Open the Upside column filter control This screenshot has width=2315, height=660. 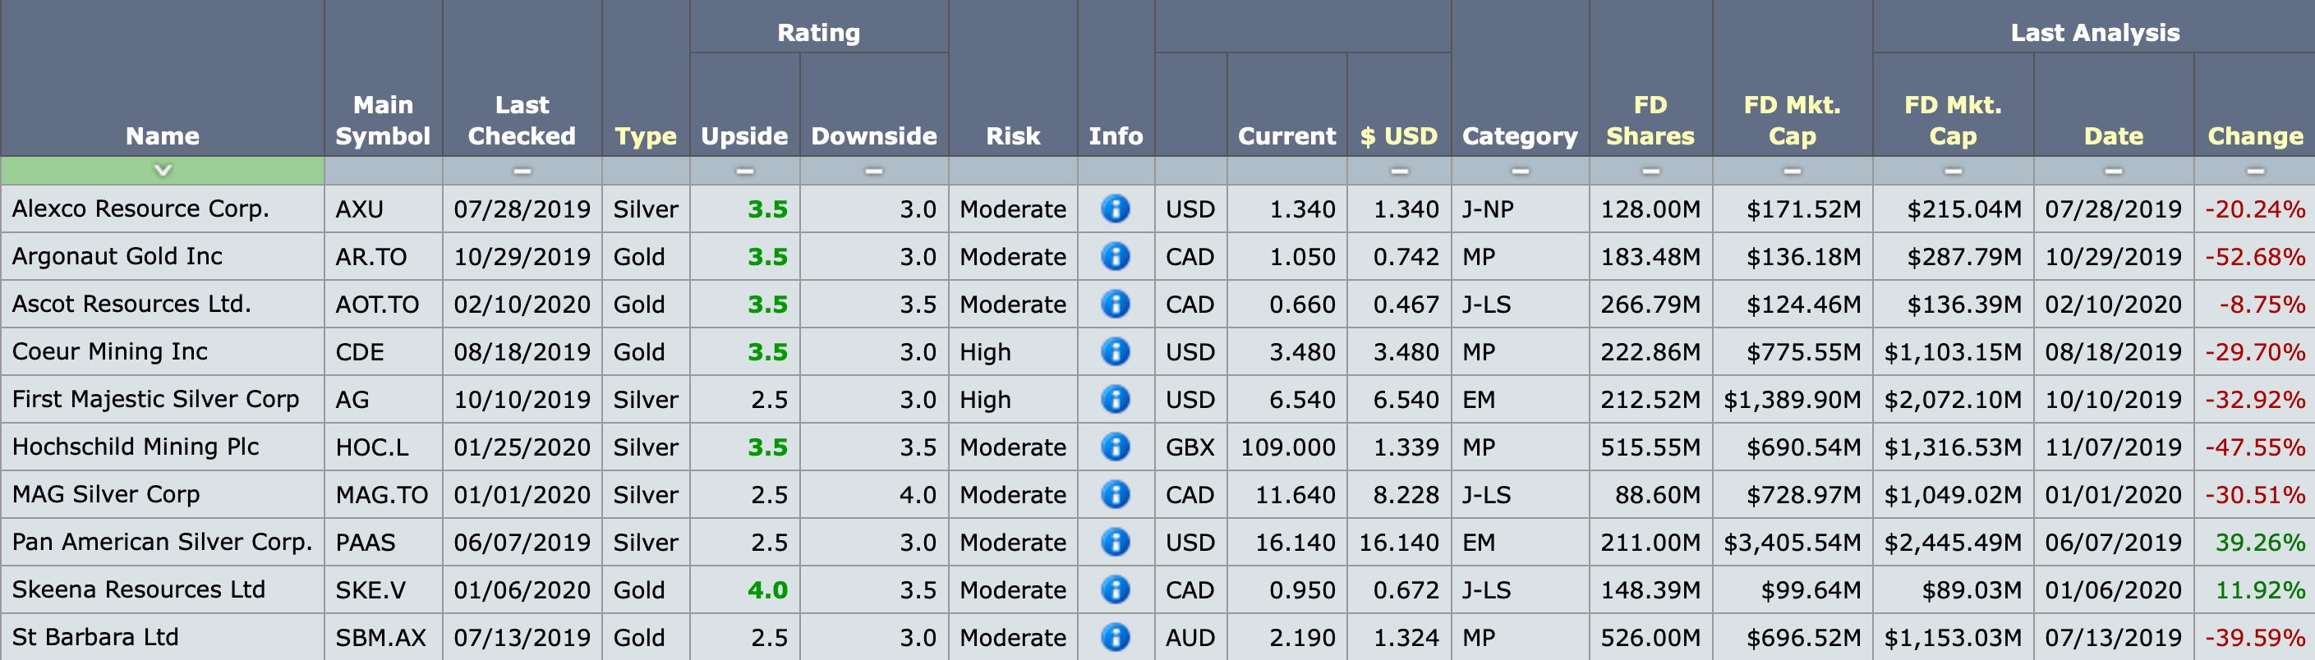click(744, 171)
